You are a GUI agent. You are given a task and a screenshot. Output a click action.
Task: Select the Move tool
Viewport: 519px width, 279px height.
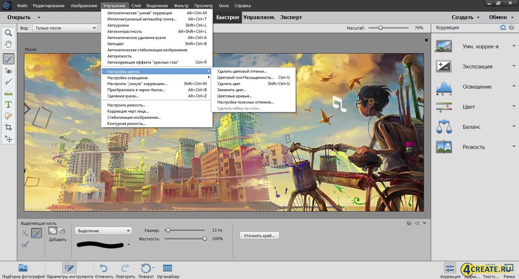click(8, 139)
